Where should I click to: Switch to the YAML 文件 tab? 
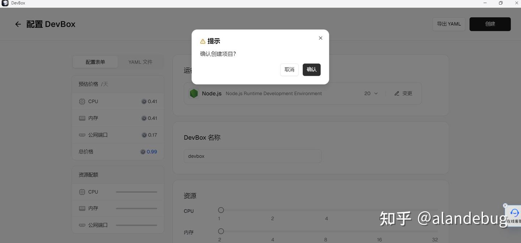140,62
